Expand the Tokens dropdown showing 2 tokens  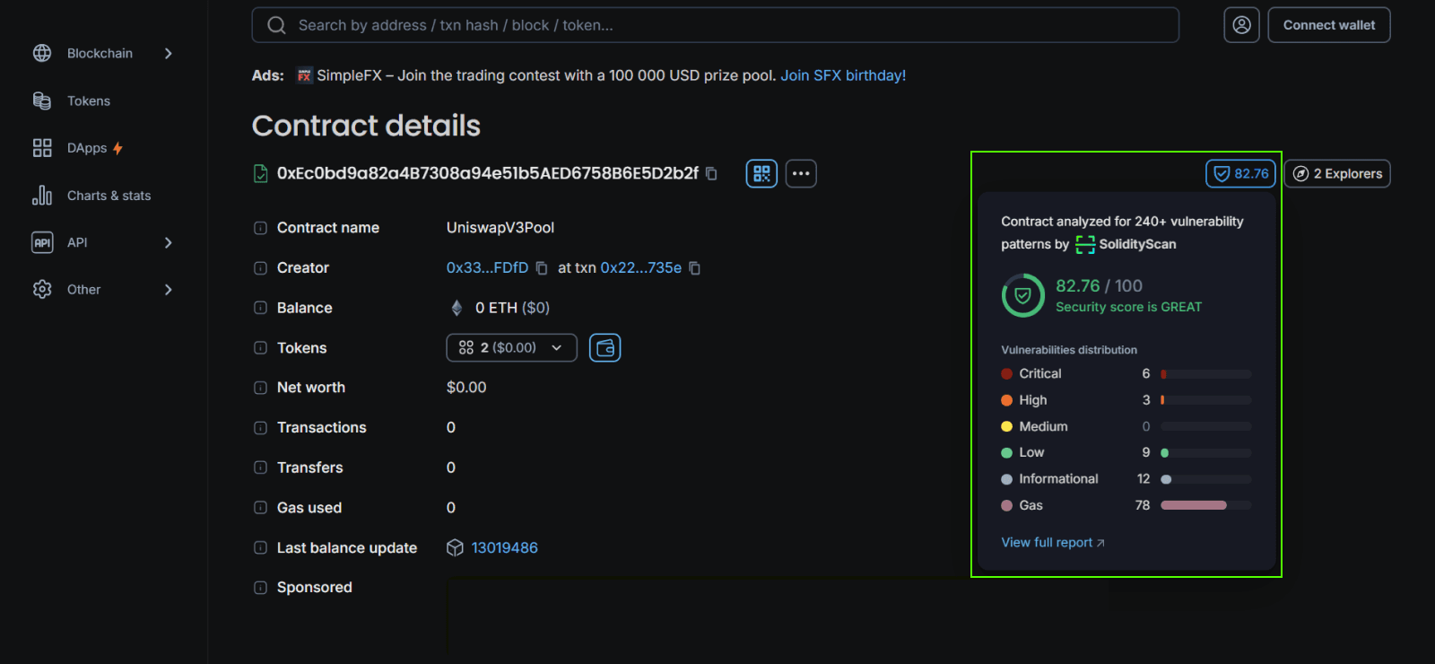pyautogui.click(x=511, y=347)
